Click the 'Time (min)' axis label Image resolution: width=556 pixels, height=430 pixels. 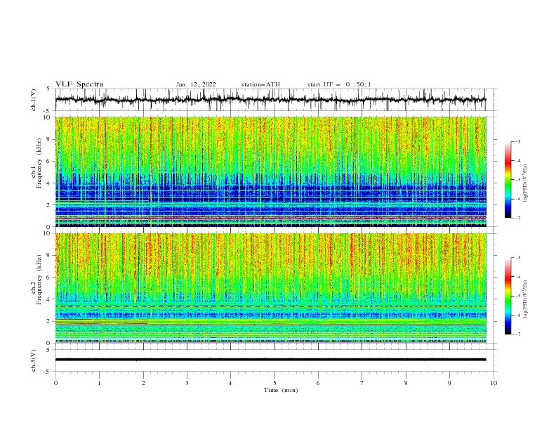pos(281,390)
